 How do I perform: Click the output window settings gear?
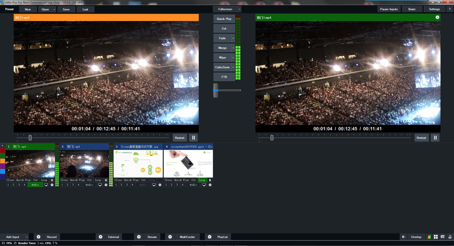click(437, 17)
